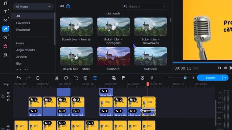The width and height of the screenshot is (232, 130).
Task: Select the selected clip at playhead
Action: (149, 107)
